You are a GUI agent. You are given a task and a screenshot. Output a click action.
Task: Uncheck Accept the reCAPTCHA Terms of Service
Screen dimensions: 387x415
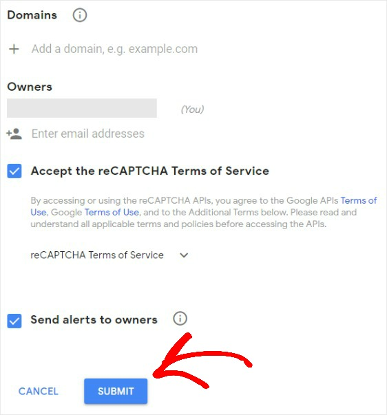coord(14,171)
